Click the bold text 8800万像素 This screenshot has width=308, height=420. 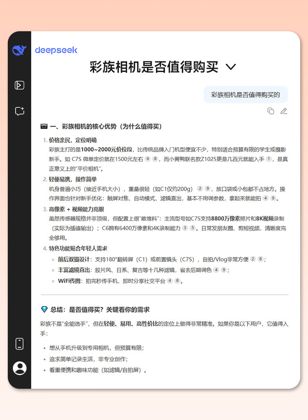(x=225, y=218)
